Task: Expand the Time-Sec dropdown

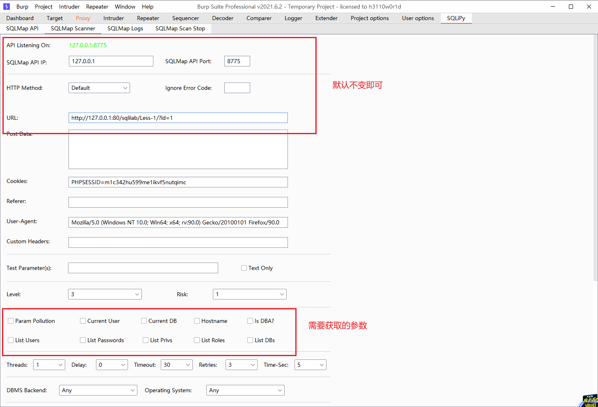Action: (310, 365)
